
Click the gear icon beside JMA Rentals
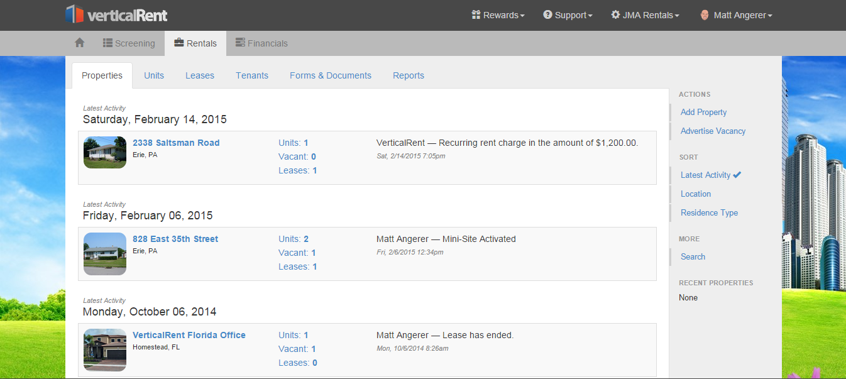(x=615, y=14)
